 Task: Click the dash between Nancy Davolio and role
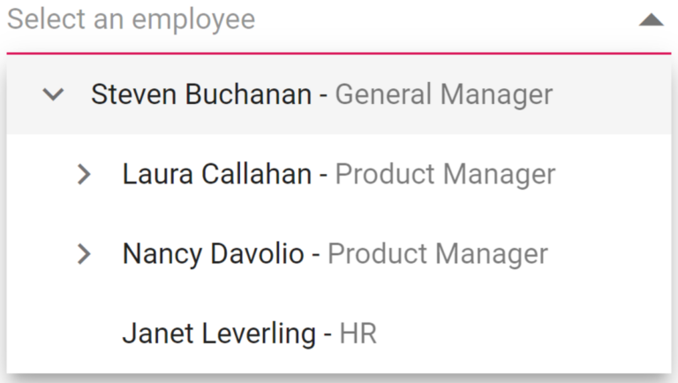[316, 256]
